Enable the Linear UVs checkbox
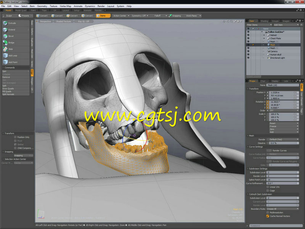The width and height of the screenshot is (305, 229). [268, 187]
